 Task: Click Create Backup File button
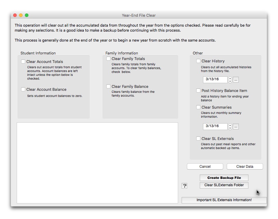tap(224, 178)
